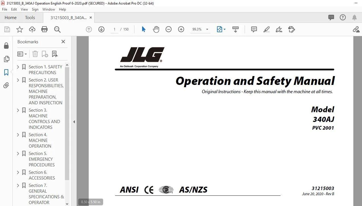
Task: Select the 31215003_B_340A document tab
Action: (x=69, y=17)
